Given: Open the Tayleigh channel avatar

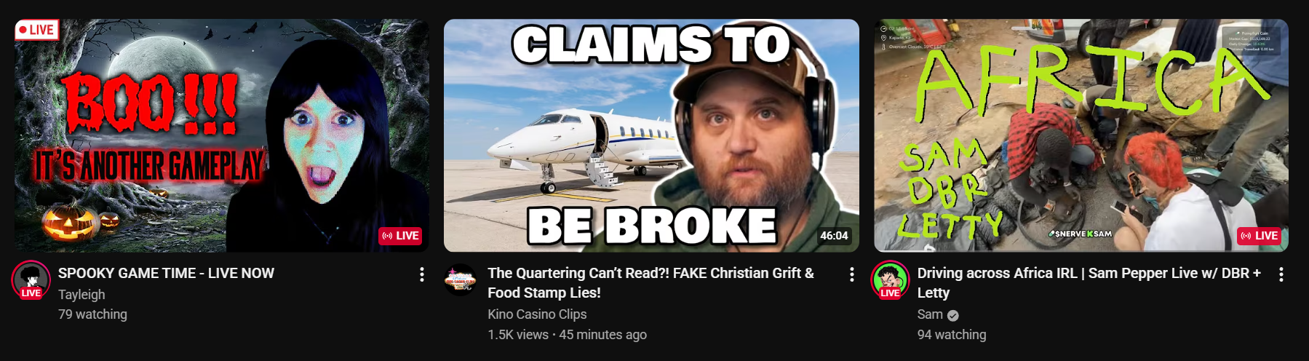Looking at the screenshot, I should (31, 279).
